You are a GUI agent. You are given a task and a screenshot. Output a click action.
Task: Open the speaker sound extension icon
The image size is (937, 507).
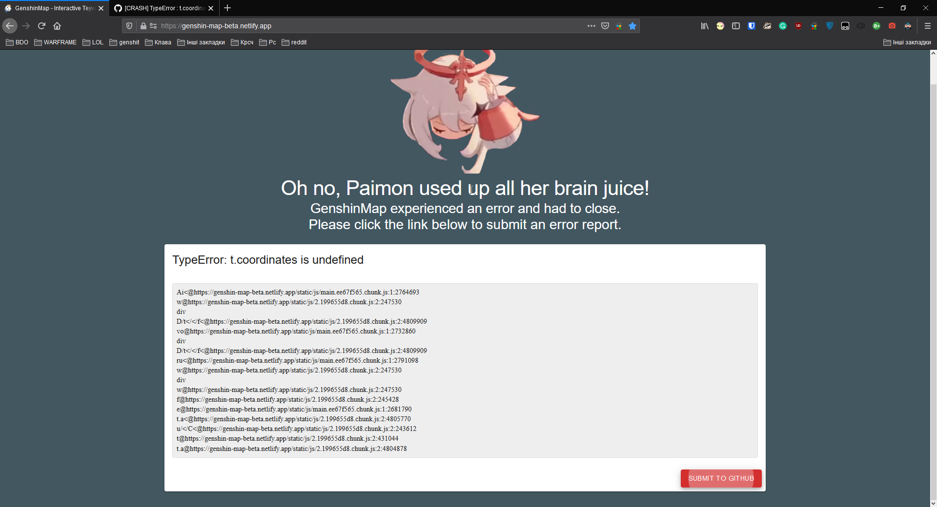click(861, 26)
